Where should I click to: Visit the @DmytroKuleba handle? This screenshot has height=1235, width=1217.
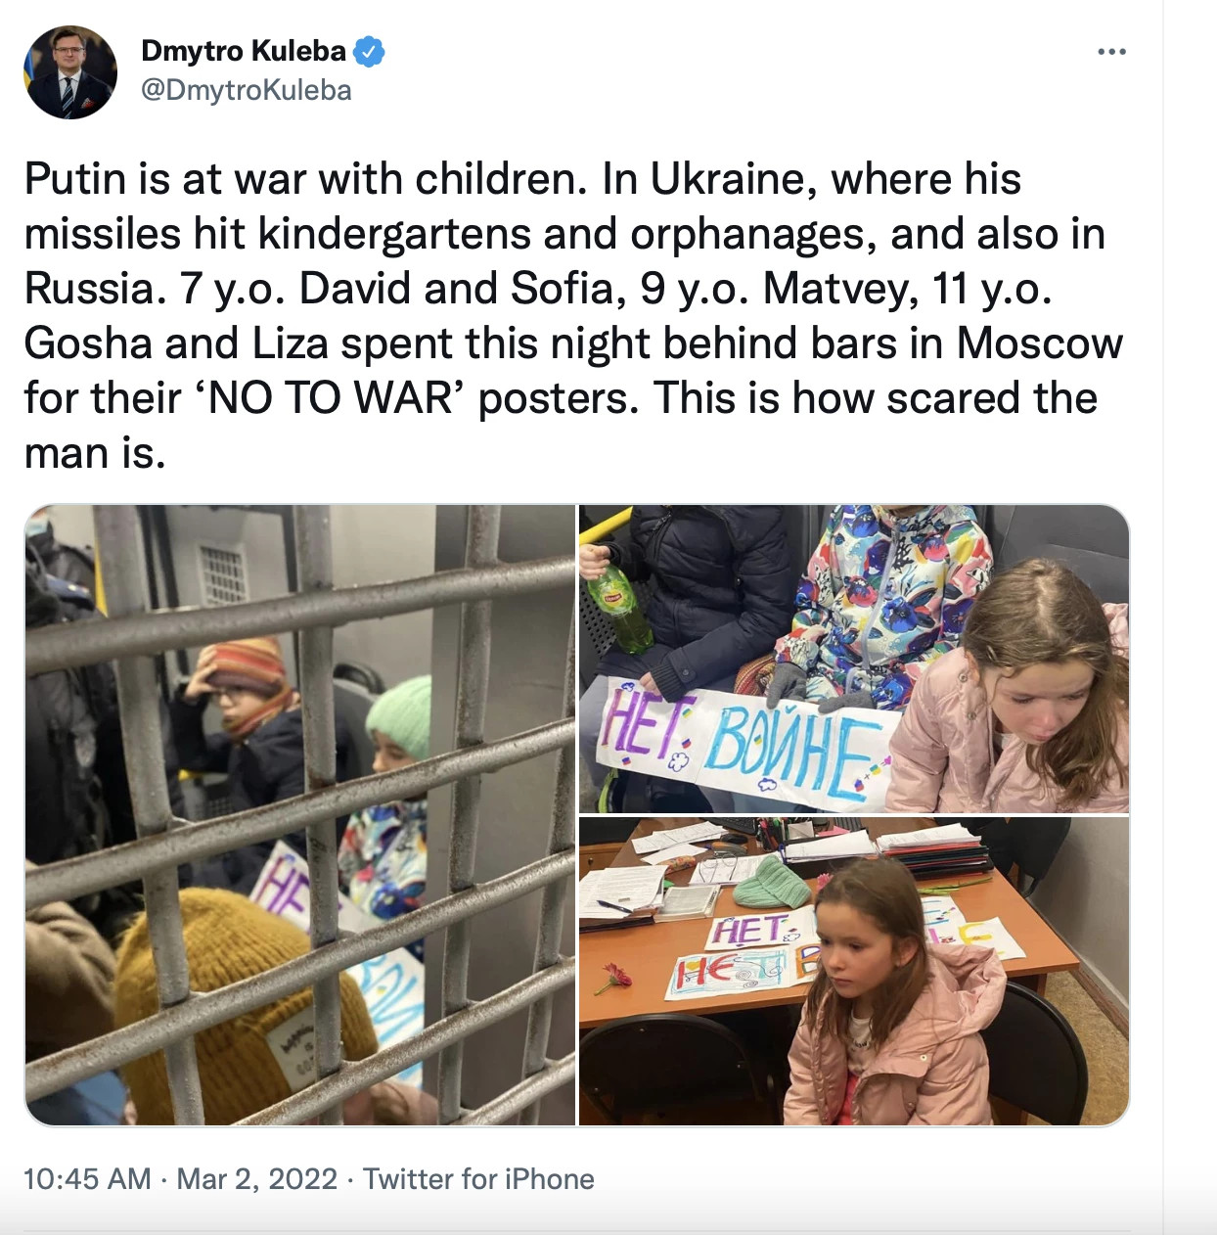click(x=247, y=90)
